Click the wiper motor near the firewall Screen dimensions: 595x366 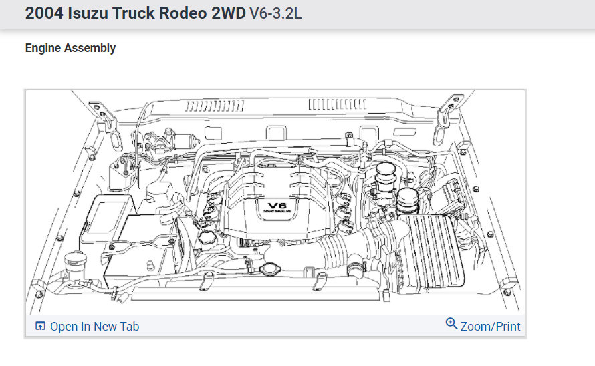coord(172,141)
